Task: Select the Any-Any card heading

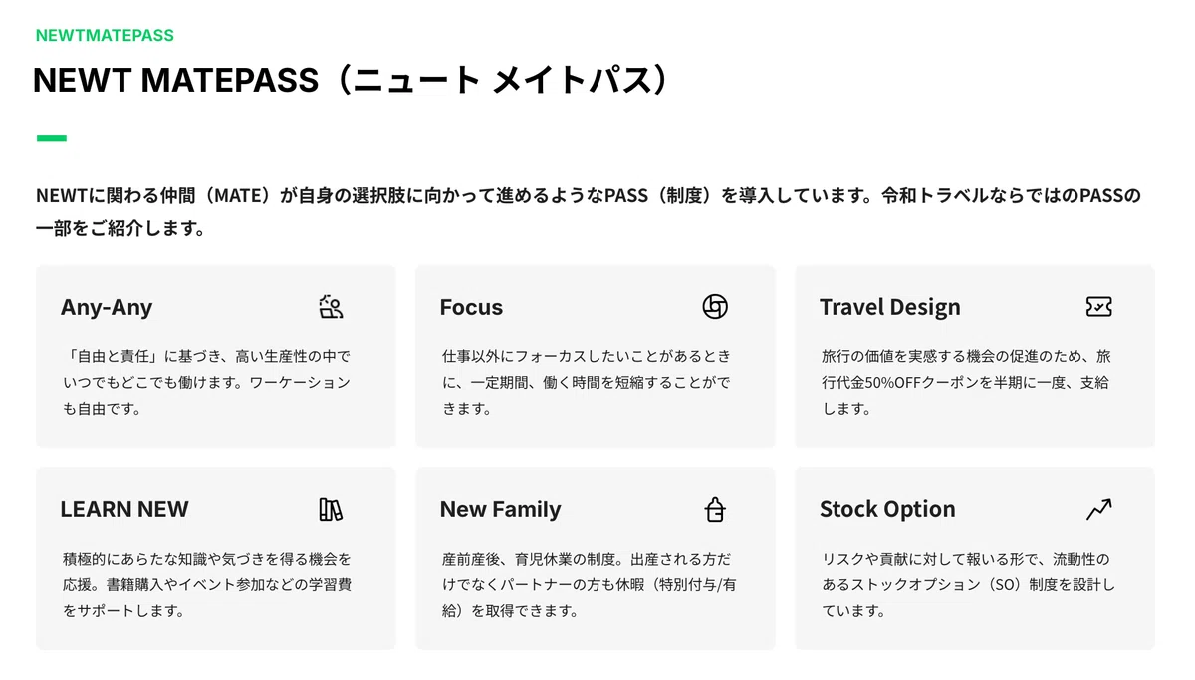Action: tap(107, 307)
